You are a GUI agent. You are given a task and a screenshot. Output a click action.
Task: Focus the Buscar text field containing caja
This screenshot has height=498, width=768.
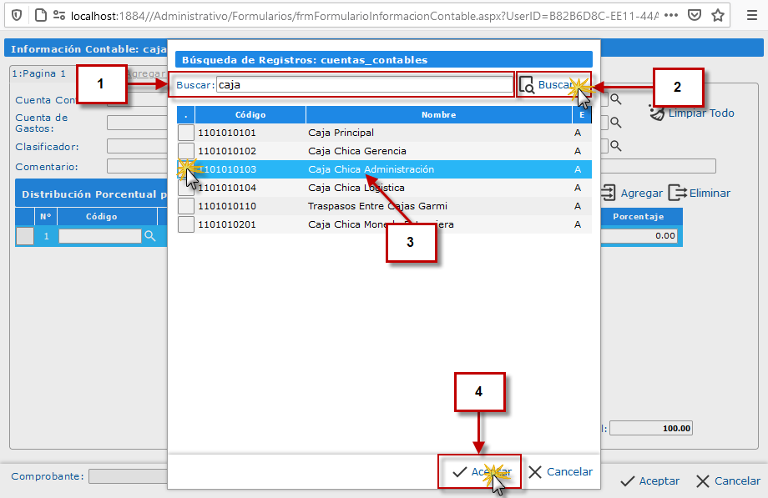pos(365,85)
